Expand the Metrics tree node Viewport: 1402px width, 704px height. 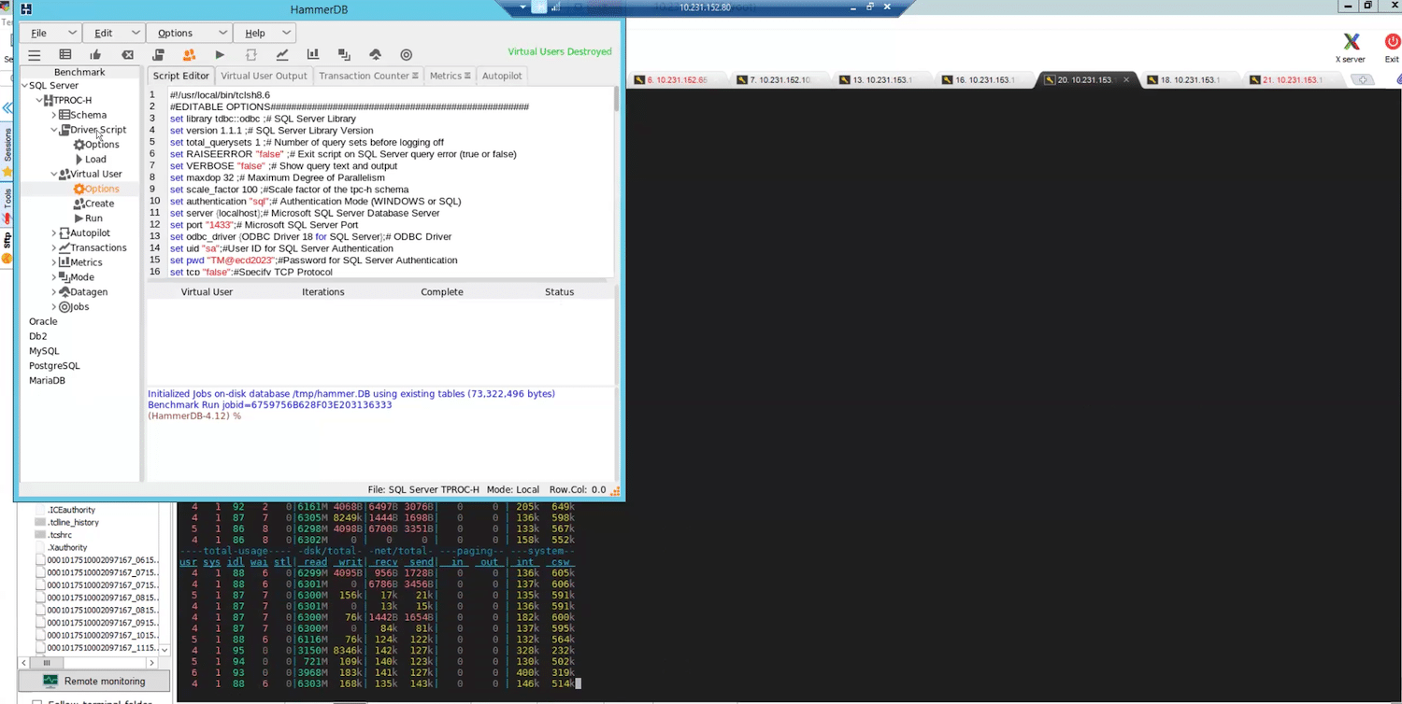click(x=53, y=263)
